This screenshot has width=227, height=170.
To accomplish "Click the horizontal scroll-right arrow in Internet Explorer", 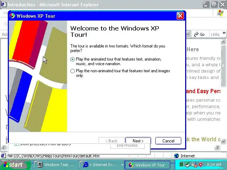I will 217,147.
